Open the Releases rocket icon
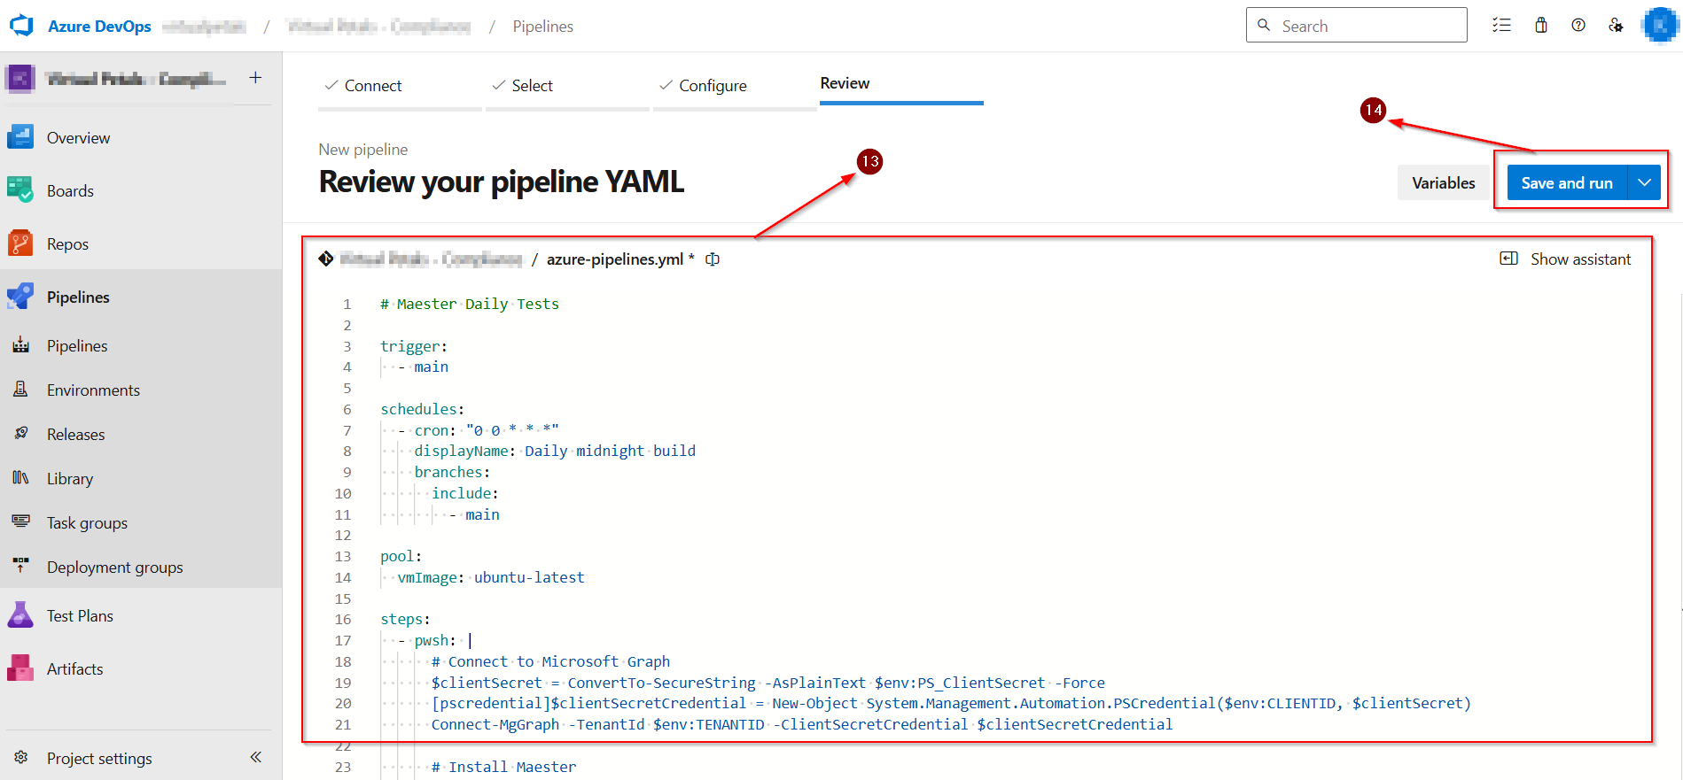The width and height of the screenshot is (1683, 780). [x=21, y=434]
